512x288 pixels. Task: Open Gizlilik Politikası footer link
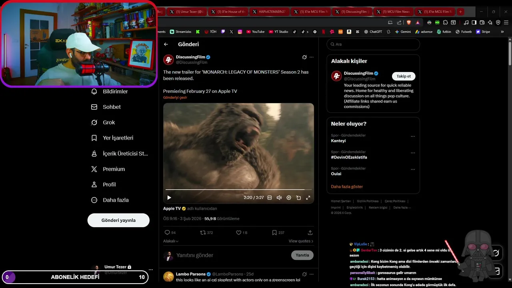click(x=368, y=201)
